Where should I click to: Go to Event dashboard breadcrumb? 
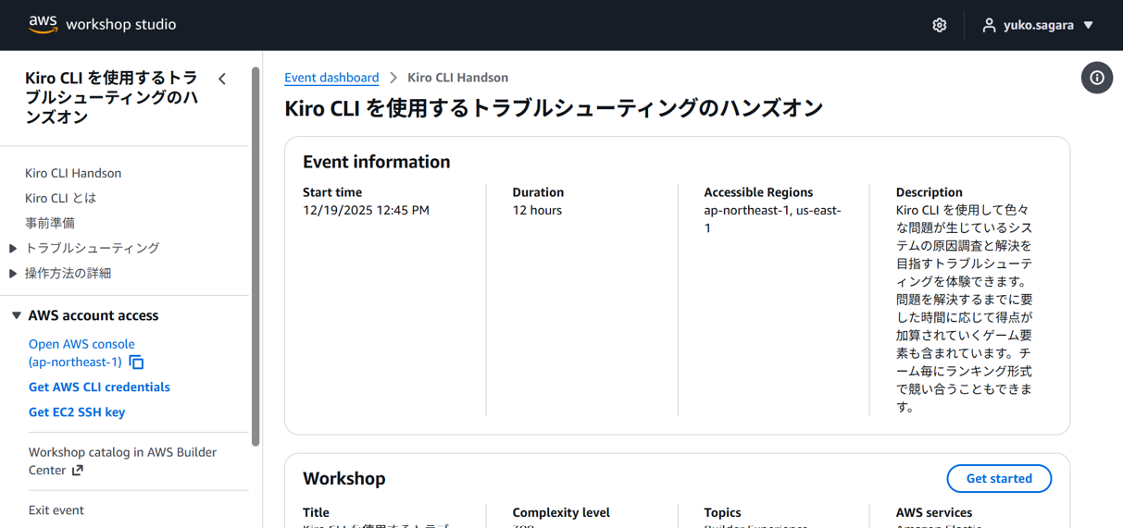pyautogui.click(x=331, y=78)
